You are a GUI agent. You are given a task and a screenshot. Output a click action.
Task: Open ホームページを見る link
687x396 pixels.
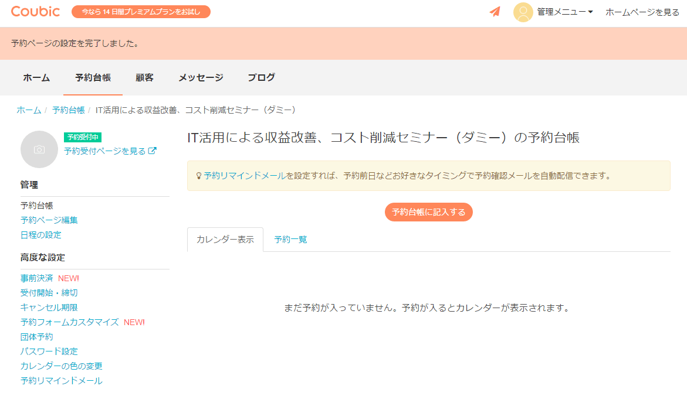pyautogui.click(x=642, y=12)
